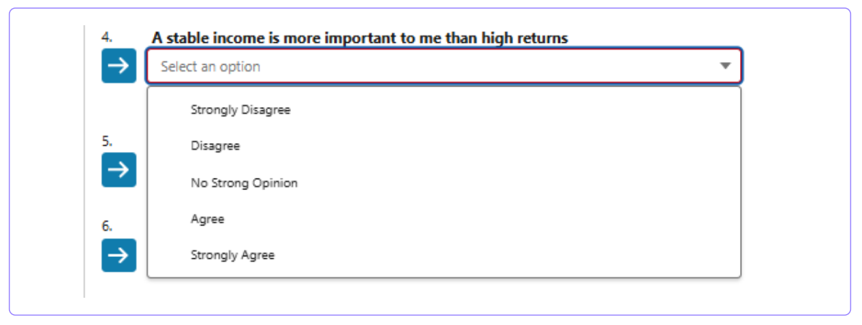
Task: Click the white page background outside the bordered card
Action: tap(431, 320)
